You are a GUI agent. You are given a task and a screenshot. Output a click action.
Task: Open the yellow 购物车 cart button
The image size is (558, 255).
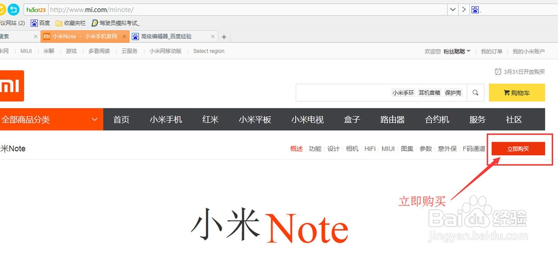(517, 93)
